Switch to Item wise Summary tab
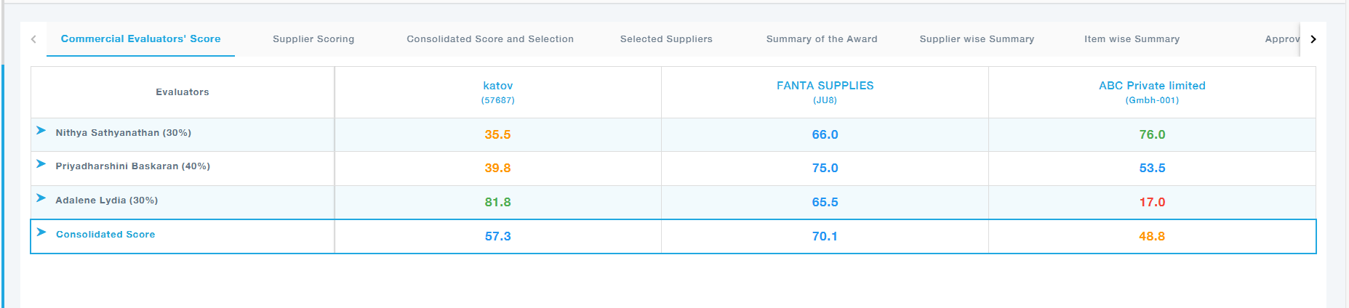The image size is (1349, 308). click(1132, 39)
